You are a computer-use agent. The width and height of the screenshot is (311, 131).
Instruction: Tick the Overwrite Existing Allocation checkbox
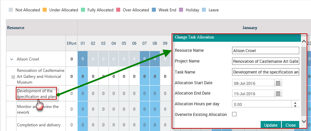click(234, 114)
